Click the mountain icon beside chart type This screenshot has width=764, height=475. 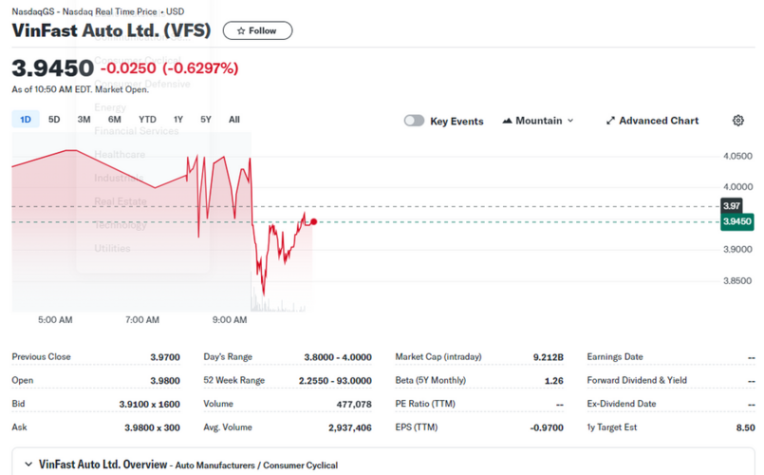click(508, 121)
